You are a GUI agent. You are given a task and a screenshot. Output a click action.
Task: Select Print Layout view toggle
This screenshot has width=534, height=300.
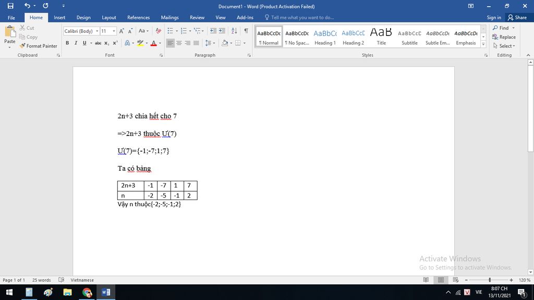(441, 280)
